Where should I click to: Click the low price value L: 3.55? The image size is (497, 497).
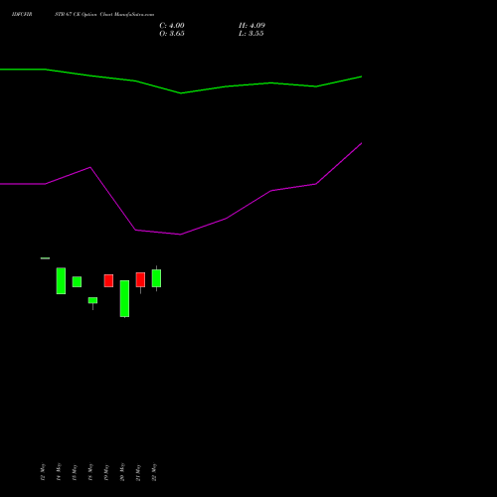tap(251, 34)
